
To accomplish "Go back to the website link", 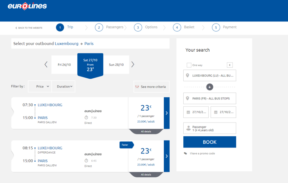I will click(x=29, y=28).
